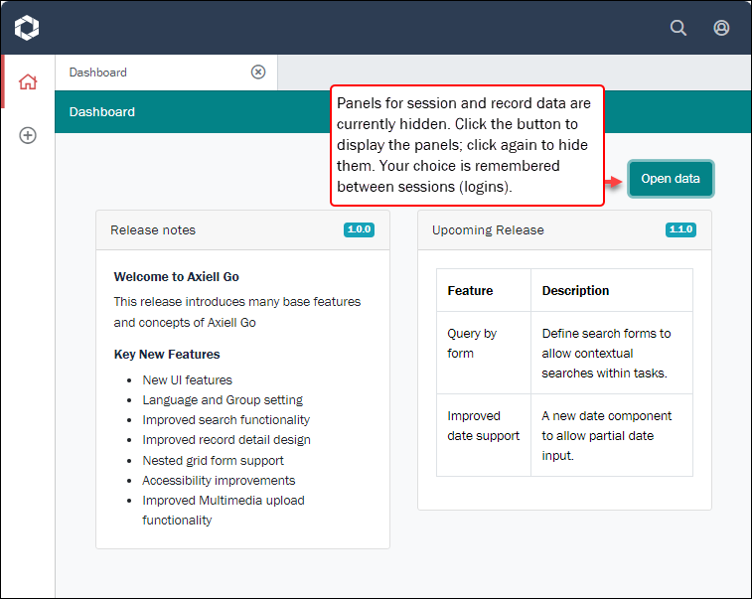Go to Home via sidebar house icon

tap(28, 81)
